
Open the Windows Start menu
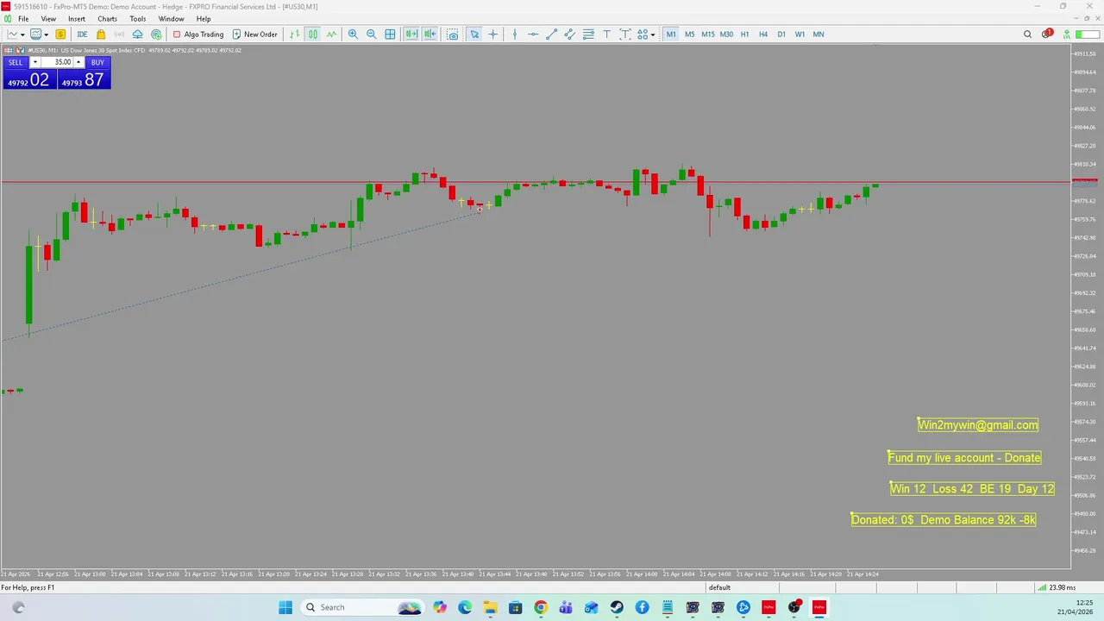285,607
